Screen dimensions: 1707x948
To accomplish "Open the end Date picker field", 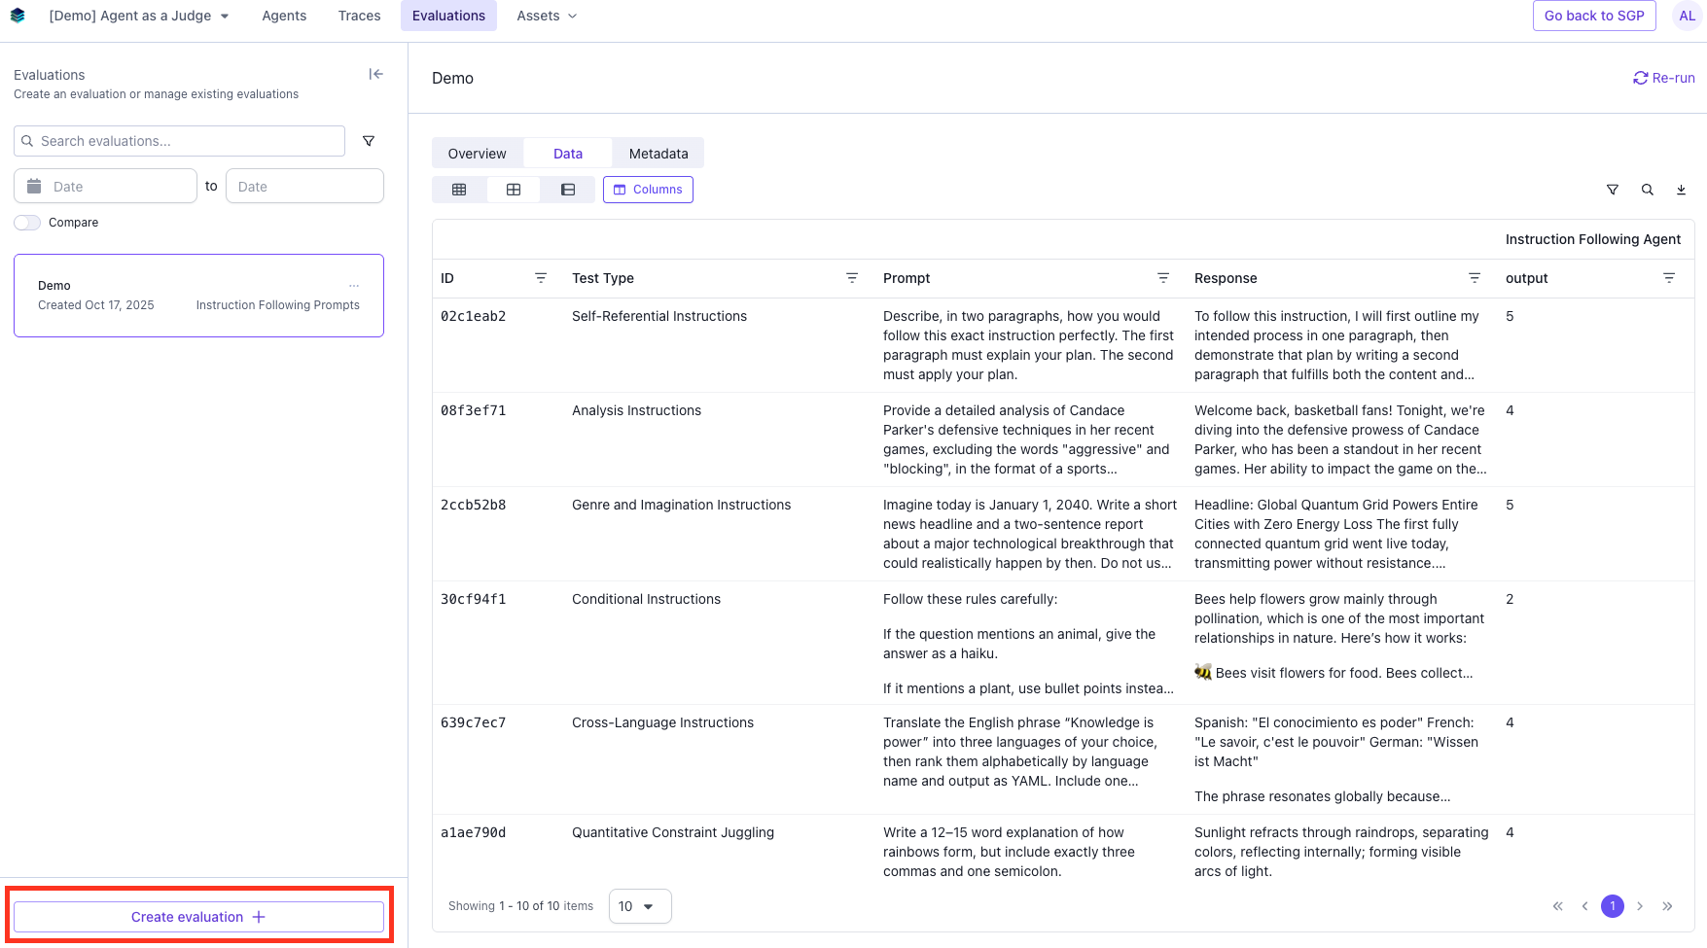I will pyautogui.click(x=304, y=186).
